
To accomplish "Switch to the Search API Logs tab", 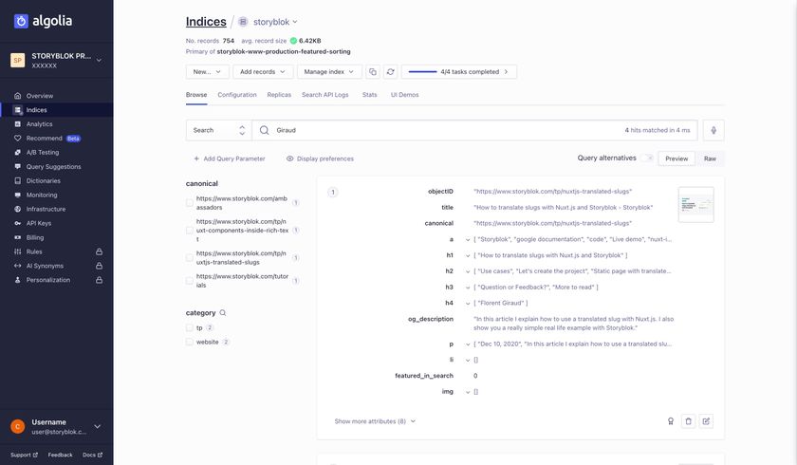I will coord(325,95).
